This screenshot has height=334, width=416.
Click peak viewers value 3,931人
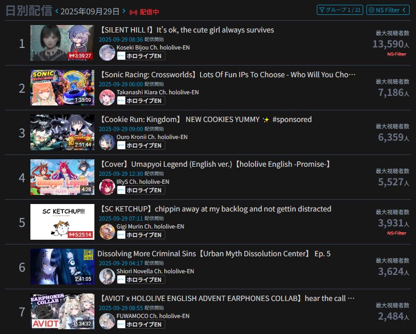(394, 223)
